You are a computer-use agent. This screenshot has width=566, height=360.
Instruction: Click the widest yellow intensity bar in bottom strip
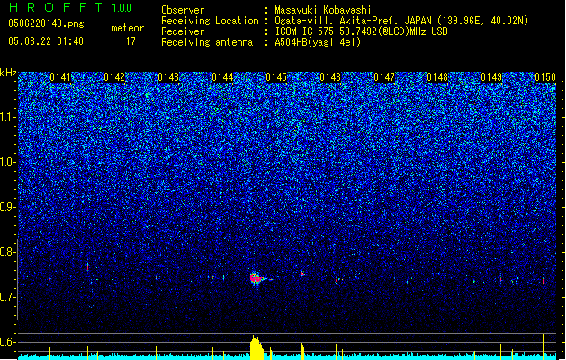pos(256,347)
